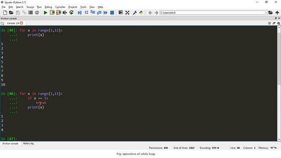
Task: Create a new file
Action: (5, 13)
